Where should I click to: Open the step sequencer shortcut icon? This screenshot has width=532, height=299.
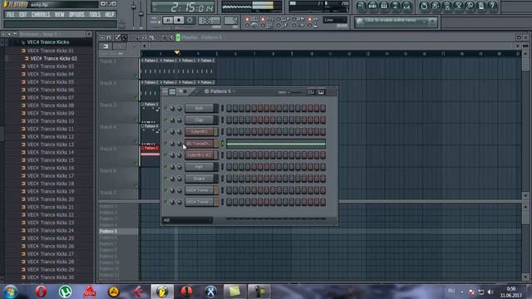tap(372, 6)
